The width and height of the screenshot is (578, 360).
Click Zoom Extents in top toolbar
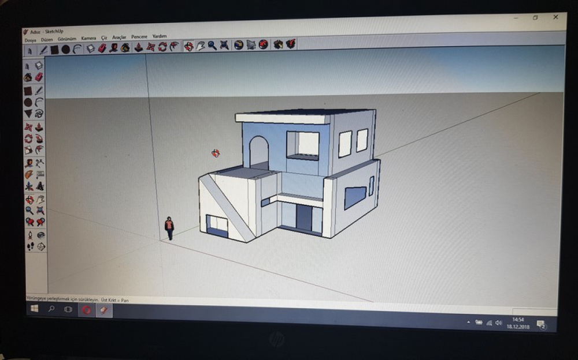(x=224, y=45)
